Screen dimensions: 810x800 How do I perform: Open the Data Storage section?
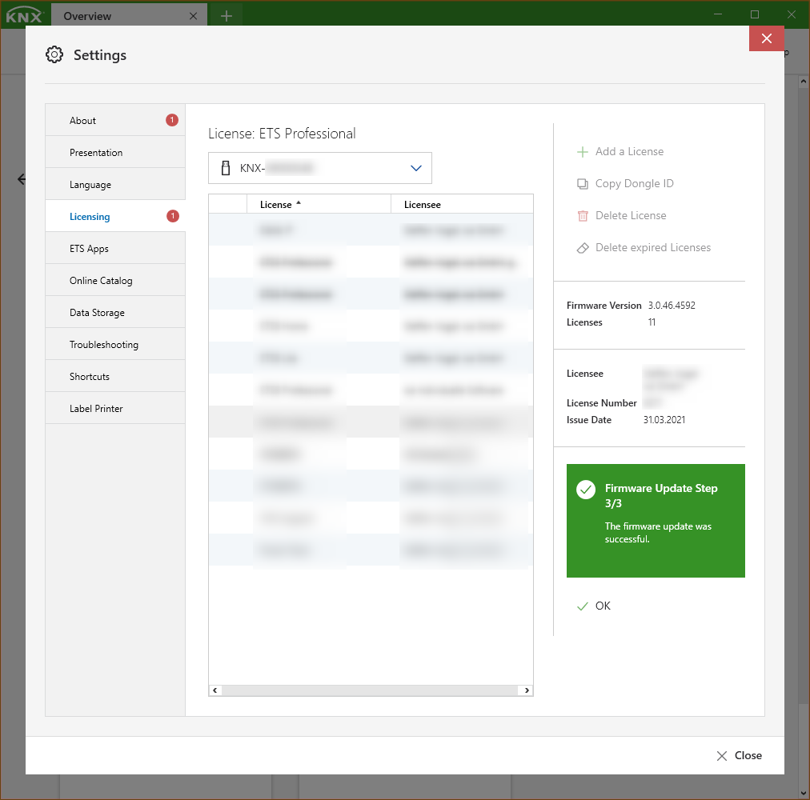(115, 313)
